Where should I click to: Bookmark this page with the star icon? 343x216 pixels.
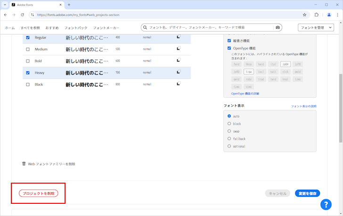(304, 15)
